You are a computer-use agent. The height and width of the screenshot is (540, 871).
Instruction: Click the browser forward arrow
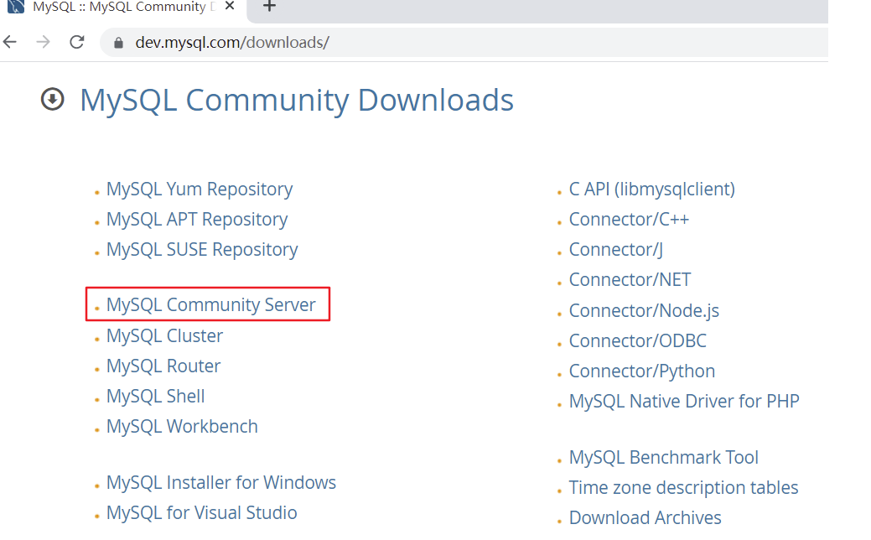[44, 42]
